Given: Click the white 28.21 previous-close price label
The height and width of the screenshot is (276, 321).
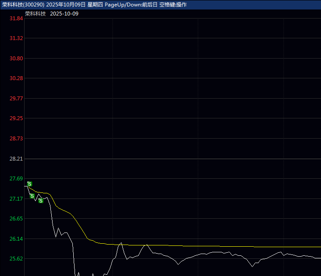Looking at the screenshot, I should click(16, 159).
